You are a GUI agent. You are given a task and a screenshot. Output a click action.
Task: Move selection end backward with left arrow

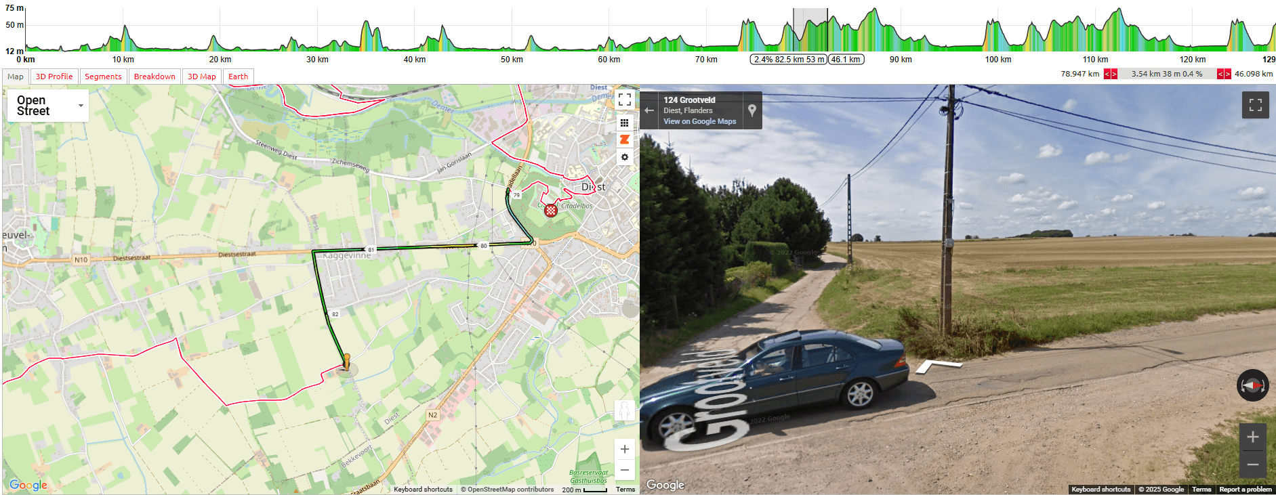(x=1220, y=74)
